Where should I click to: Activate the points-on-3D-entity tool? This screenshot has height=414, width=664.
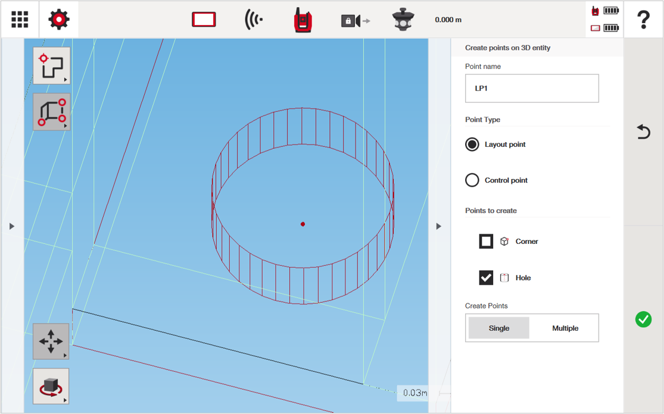coord(51,112)
